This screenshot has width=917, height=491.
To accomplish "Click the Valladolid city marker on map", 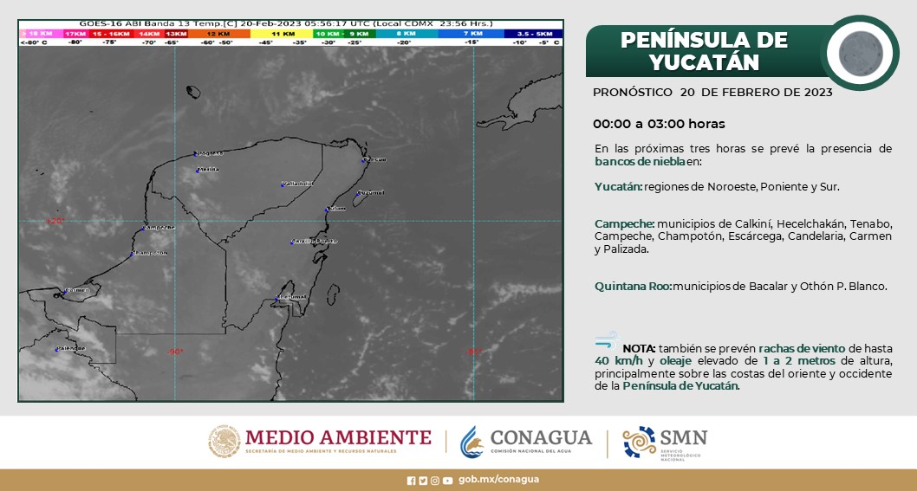I will 283,184.
